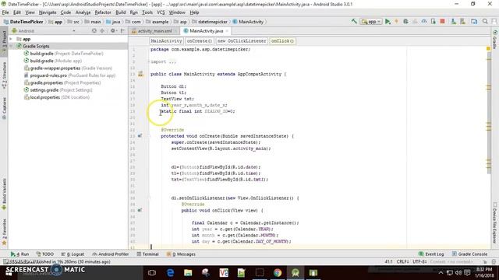This screenshot has height=280, width=499.
Task: Open the Build menu
Action: pyautogui.click(x=120, y=12)
